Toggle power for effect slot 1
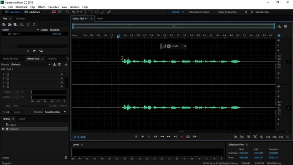Image resolution: width=293 pixels, height=165 pixels. (x=8, y=74)
